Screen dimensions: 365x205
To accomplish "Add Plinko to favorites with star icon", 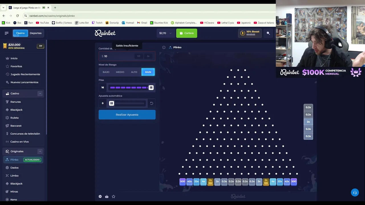I will click(113, 196).
